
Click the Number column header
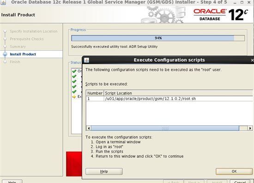pos(95,93)
